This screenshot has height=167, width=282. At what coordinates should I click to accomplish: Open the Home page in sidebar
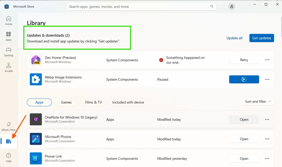tap(8, 21)
